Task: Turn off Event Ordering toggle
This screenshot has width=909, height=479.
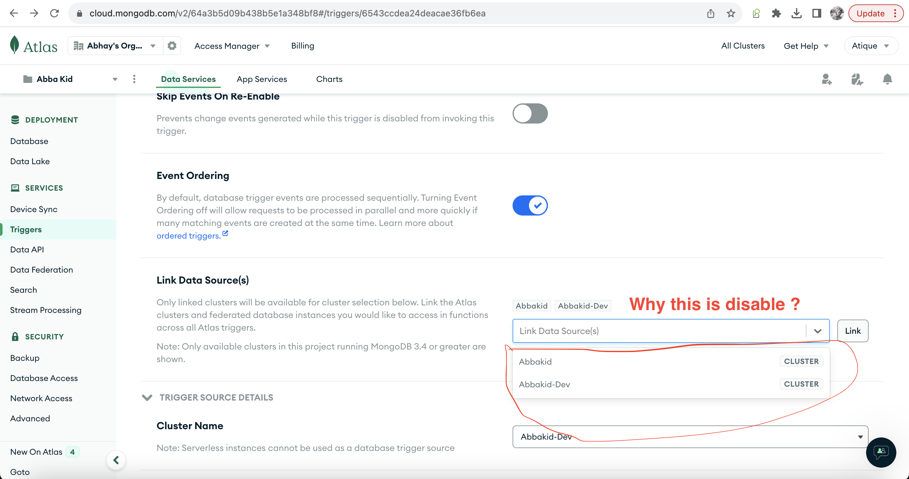Action: click(x=530, y=205)
